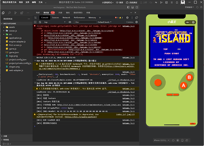Screen dimensions: 204x146
Task: Click the user avatar in the title bar
Action: tap(183, 2)
